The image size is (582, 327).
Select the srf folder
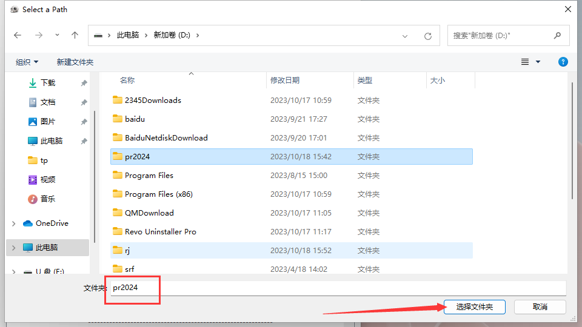click(292, 268)
